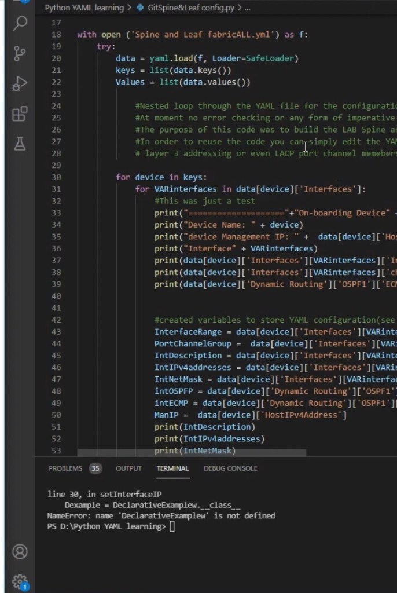Focus the PowerShell terminal prompt
Screen dimensions: 397x593
pyautogui.click(x=172, y=526)
